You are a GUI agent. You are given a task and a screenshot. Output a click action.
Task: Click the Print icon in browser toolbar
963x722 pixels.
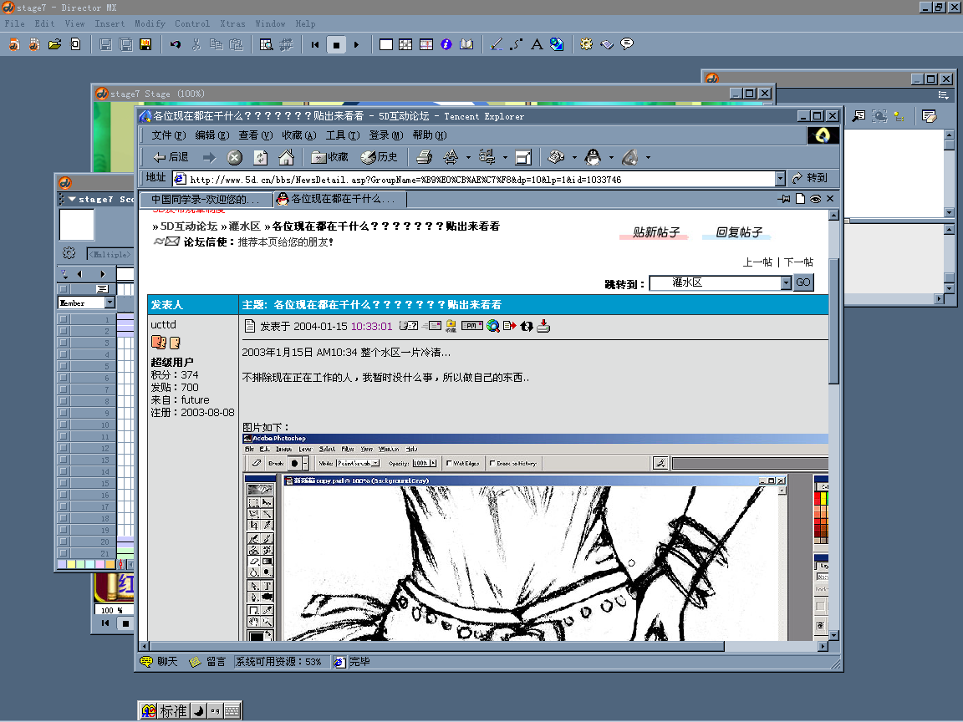(424, 158)
